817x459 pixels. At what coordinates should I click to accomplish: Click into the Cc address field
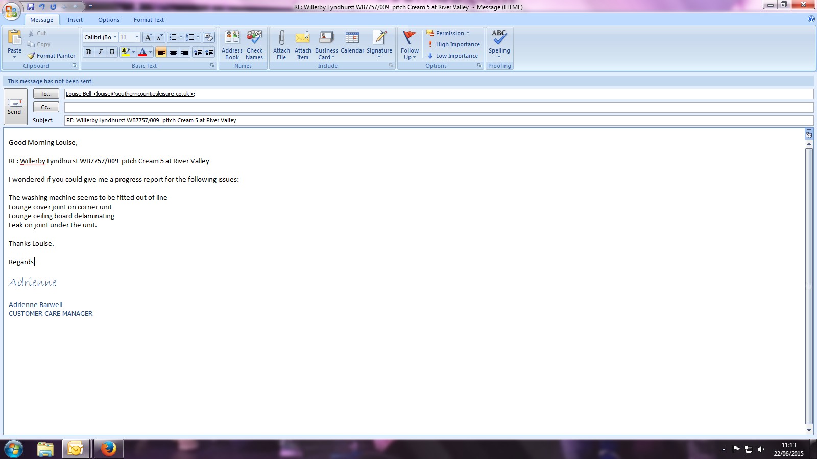438,107
